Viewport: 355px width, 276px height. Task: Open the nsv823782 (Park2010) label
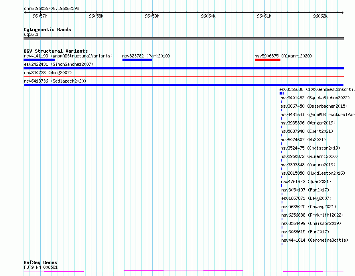[x=146, y=56]
